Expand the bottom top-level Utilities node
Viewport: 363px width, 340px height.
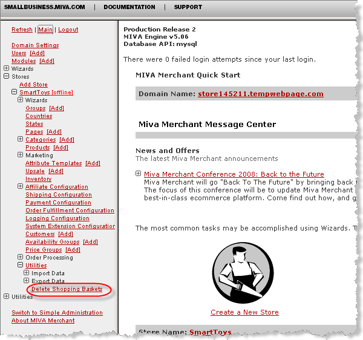click(x=7, y=296)
